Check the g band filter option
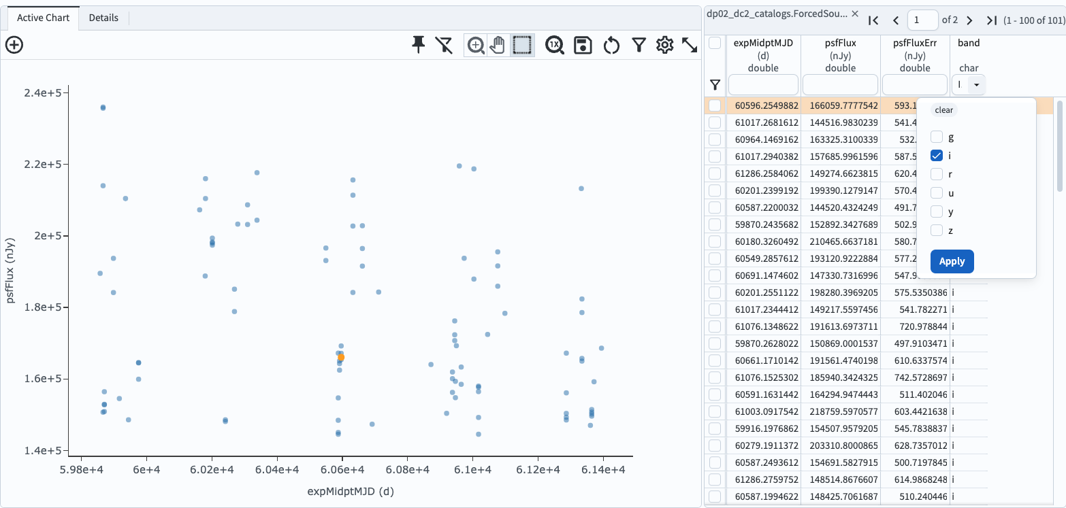1066x508 pixels. (x=937, y=137)
